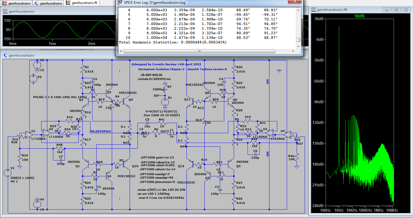The height and width of the screenshot is (218, 413).
Task: Click the .OPTIONS gmin=1e-15 directive
Action: coord(157,158)
